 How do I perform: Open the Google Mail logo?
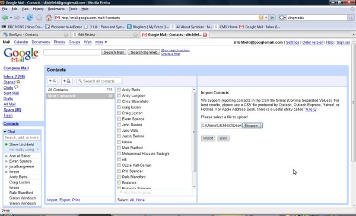pyautogui.click(x=21, y=54)
